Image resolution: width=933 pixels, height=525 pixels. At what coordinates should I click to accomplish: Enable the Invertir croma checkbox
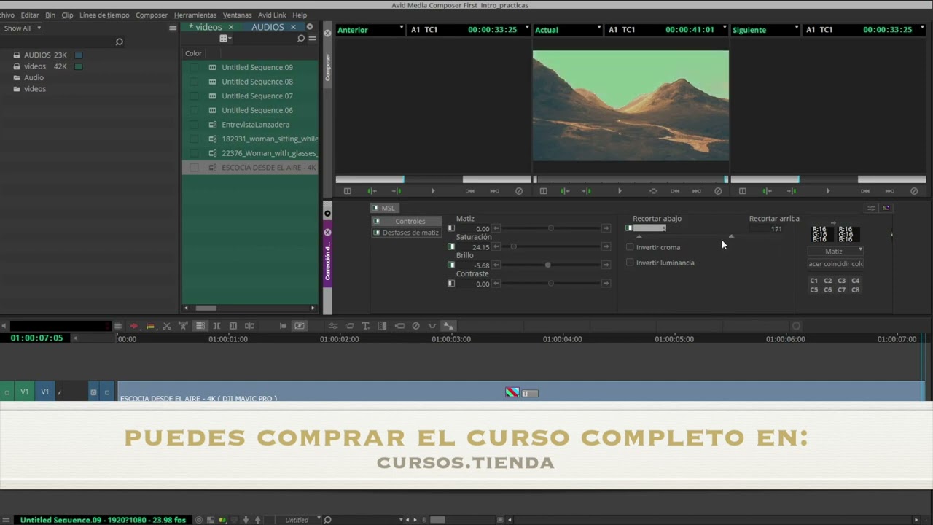coord(630,247)
